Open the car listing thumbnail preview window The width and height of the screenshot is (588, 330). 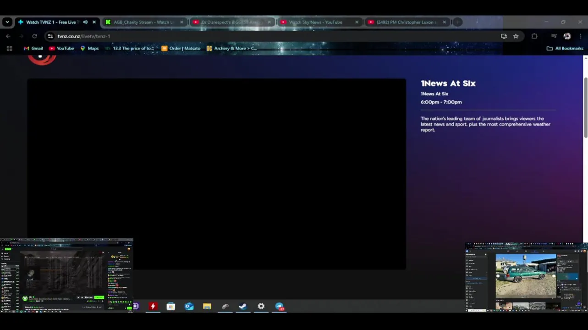pyautogui.click(x=527, y=277)
